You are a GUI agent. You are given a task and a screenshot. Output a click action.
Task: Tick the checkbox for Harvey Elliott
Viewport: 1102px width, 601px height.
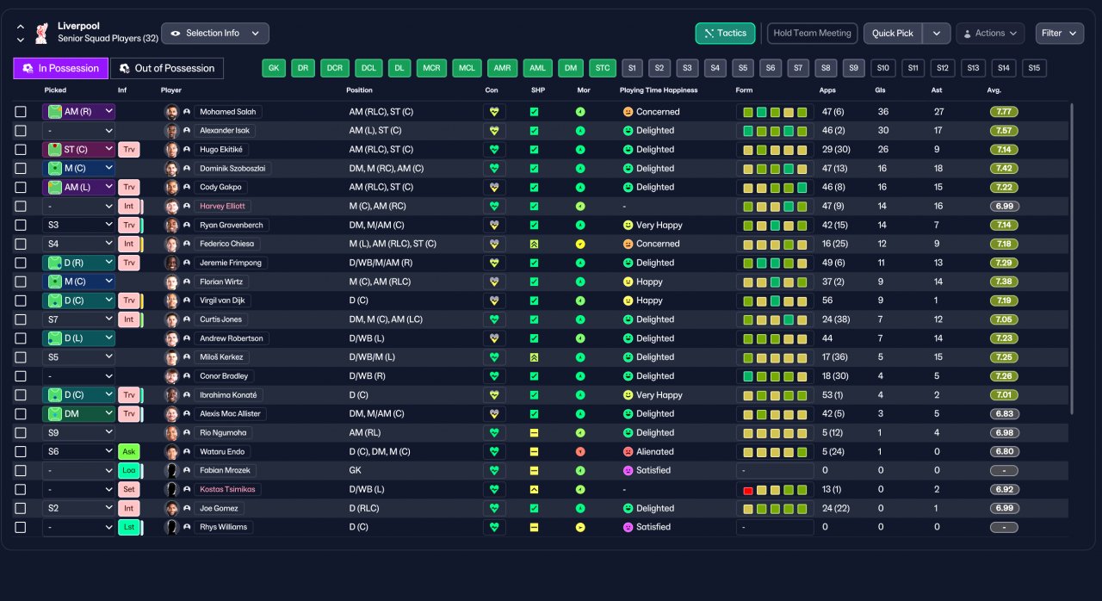[x=21, y=207]
